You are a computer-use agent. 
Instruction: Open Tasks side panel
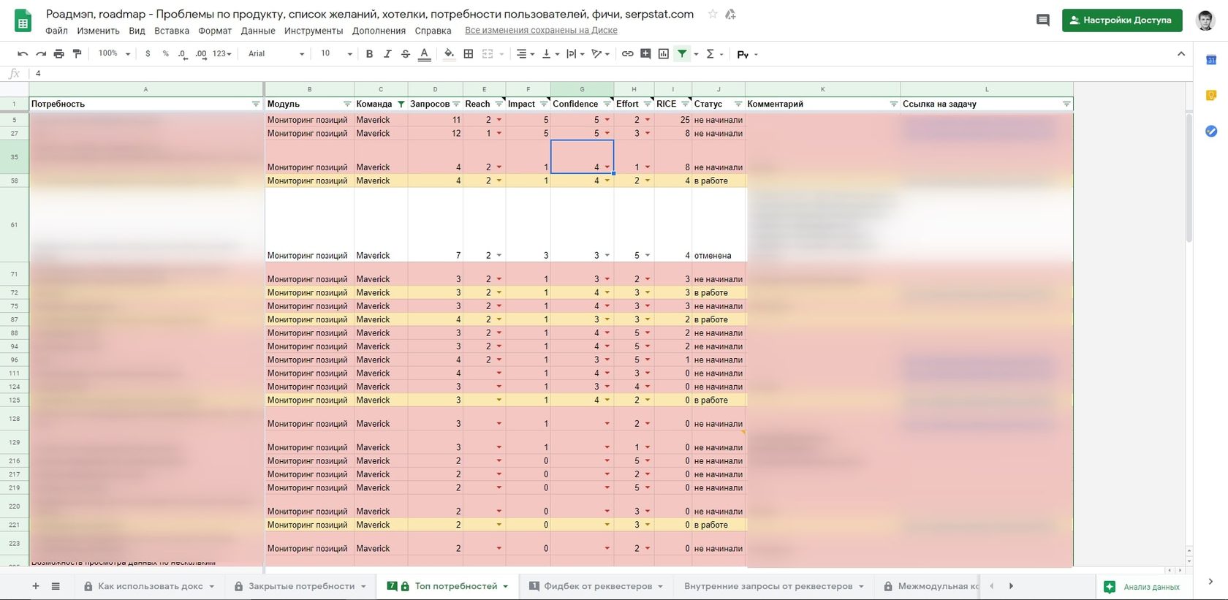coord(1211,131)
